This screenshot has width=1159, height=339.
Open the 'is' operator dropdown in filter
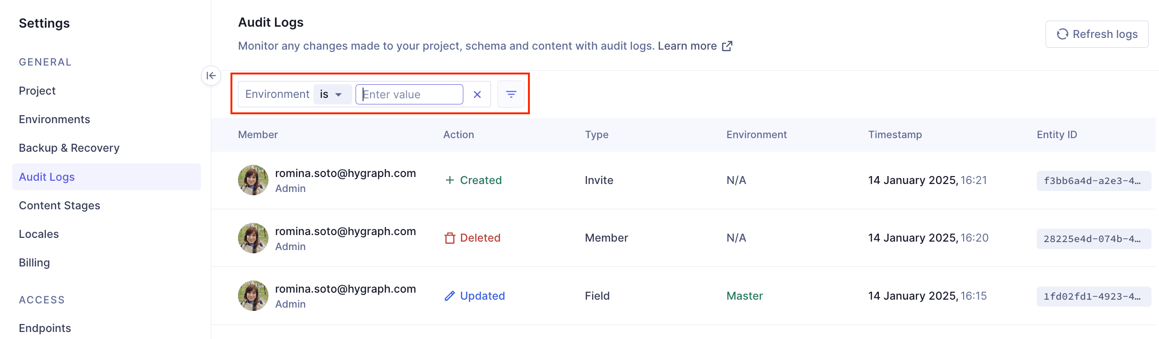[x=332, y=95]
